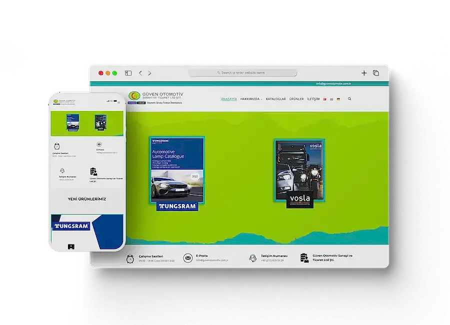Click the envelope E-Posta icon in footer
Screen dimensions: 450x325
[187, 258]
